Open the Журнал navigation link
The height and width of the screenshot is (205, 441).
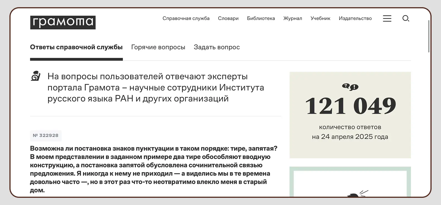[292, 19]
